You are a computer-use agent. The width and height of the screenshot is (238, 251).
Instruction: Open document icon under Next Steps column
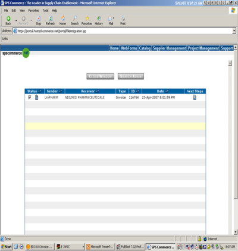(195, 97)
